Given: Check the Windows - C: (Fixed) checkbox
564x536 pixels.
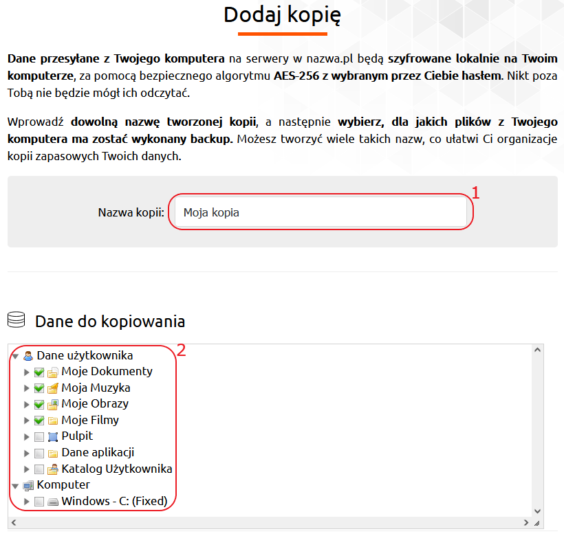Looking at the screenshot, I should click(x=39, y=502).
